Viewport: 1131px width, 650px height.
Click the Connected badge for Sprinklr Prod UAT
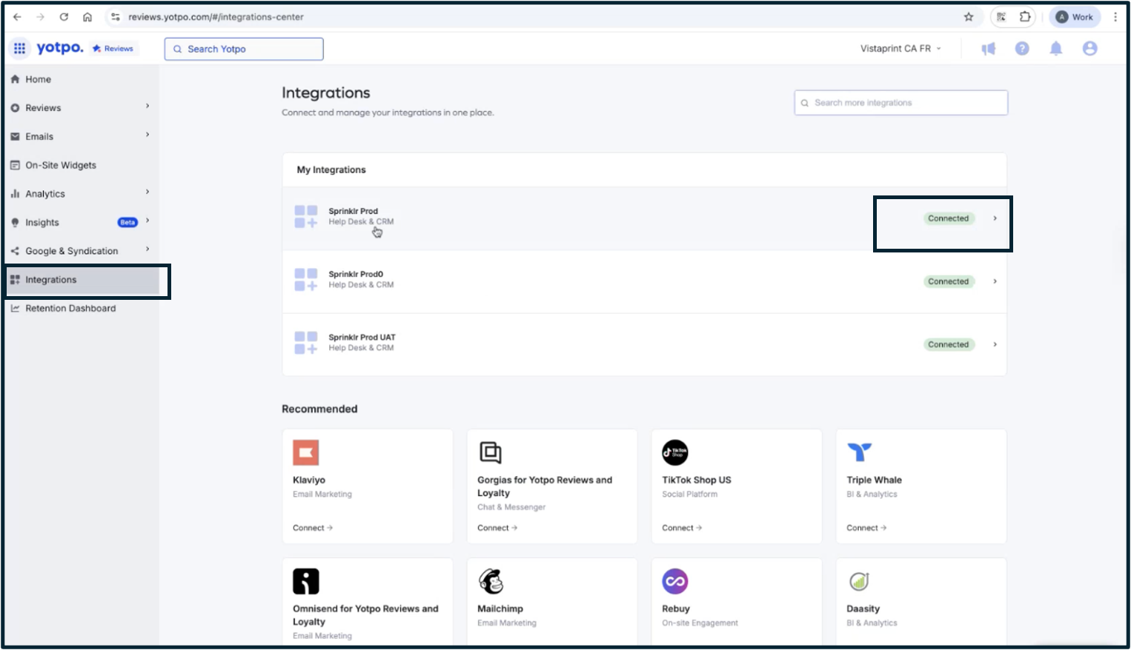[x=949, y=344]
